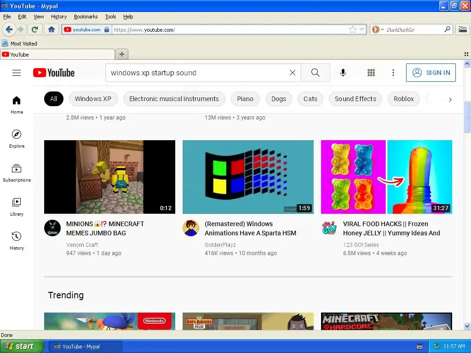The image size is (471, 353).
Task: Click the 25m toolbar button
Action: (463, 29)
